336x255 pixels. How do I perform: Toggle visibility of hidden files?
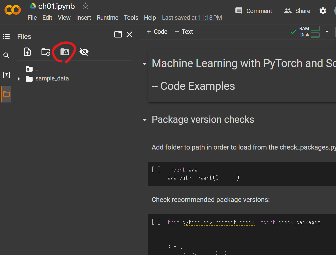pyautogui.click(x=84, y=52)
